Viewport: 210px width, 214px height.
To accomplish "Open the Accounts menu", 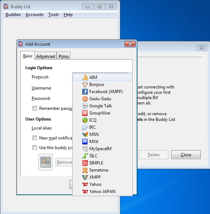I will [35, 15].
